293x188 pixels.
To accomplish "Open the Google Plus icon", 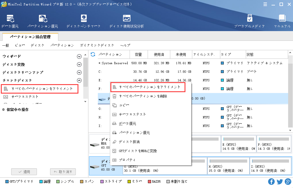I will click(x=288, y=181).
